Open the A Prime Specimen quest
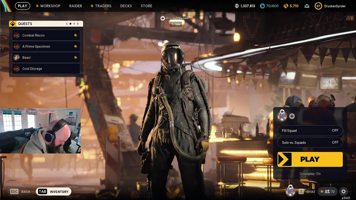This screenshot has height=200, width=356. (x=46, y=46)
